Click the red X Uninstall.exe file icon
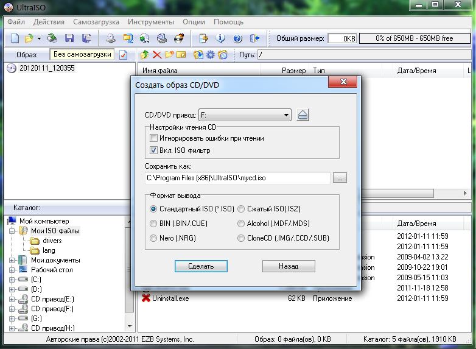Image resolution: width=476 pixels, height=349 pixels. (146, 298)
